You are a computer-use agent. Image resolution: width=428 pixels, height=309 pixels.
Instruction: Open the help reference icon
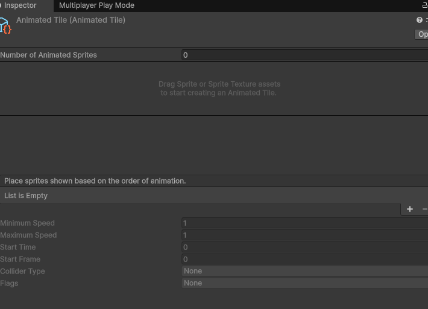click(420, 20)
